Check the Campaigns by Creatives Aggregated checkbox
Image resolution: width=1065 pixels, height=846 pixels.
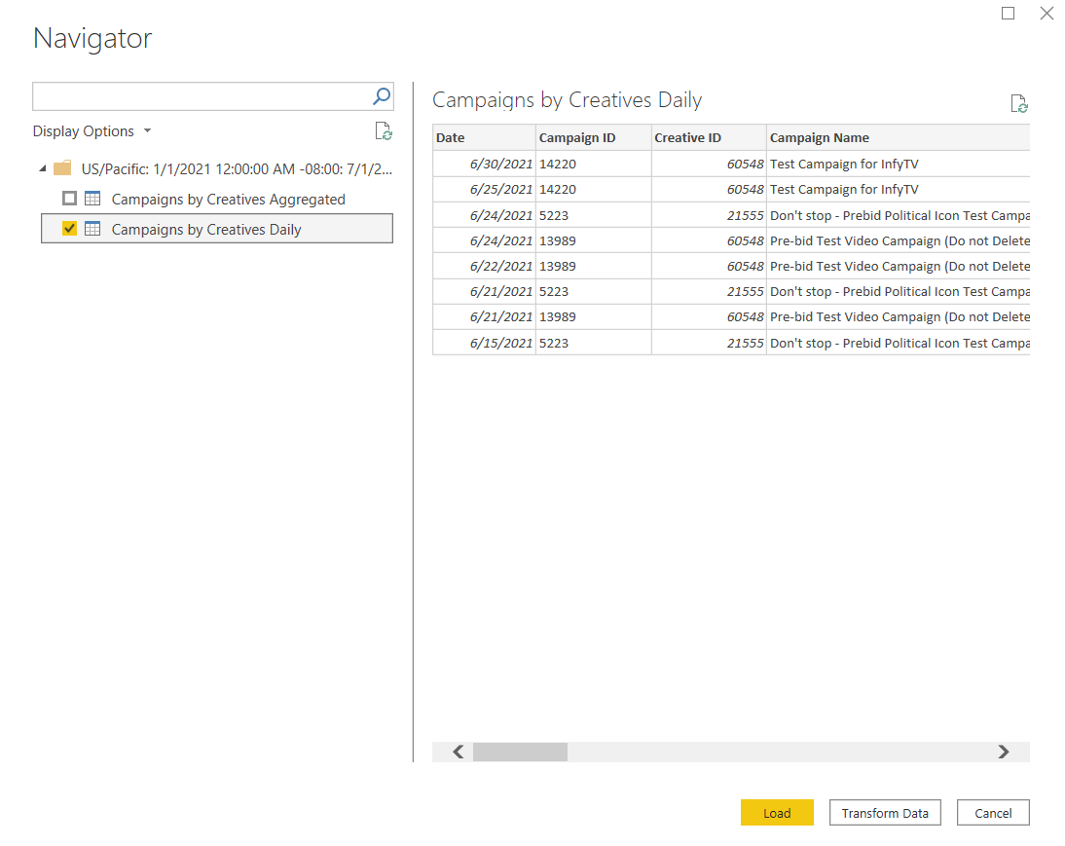69,199
